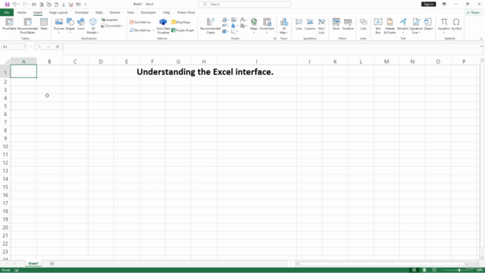
Task: Click Get Add-ins
Action: point(140,22)
